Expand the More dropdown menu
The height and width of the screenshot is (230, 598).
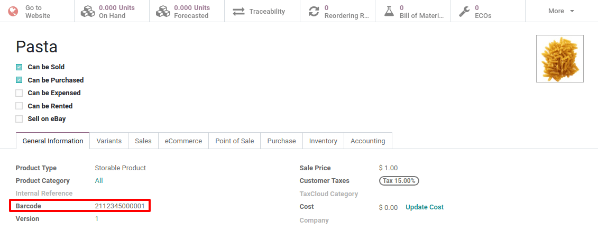(561, 11)
